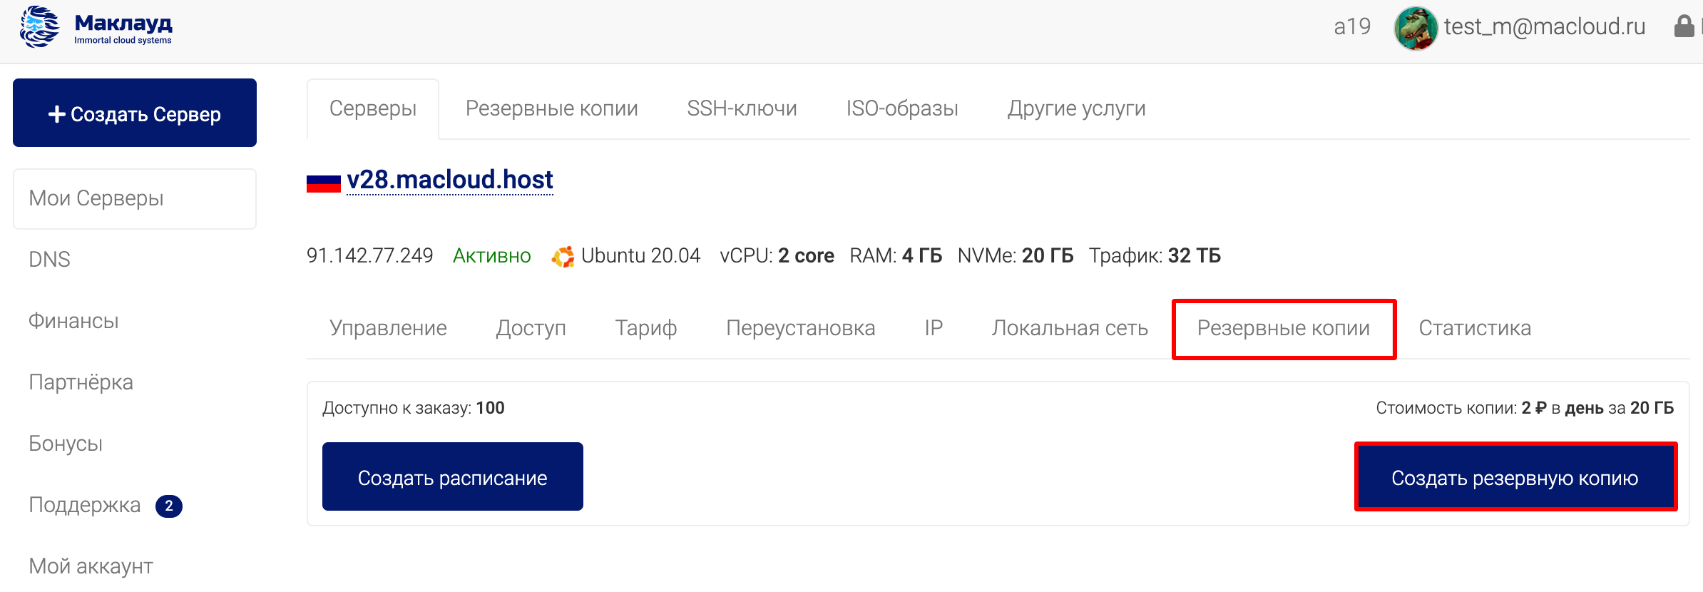Click the Стоимость копии price text
Viewport: 1703px width, 592px height.
pyautogui.click(x=1525, y=408)
